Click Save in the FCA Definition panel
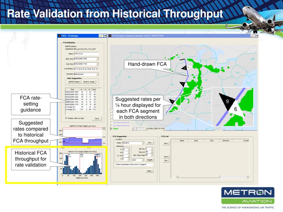Image resolution: width=283 pixels, height=212 pixels. click(97, 119)
